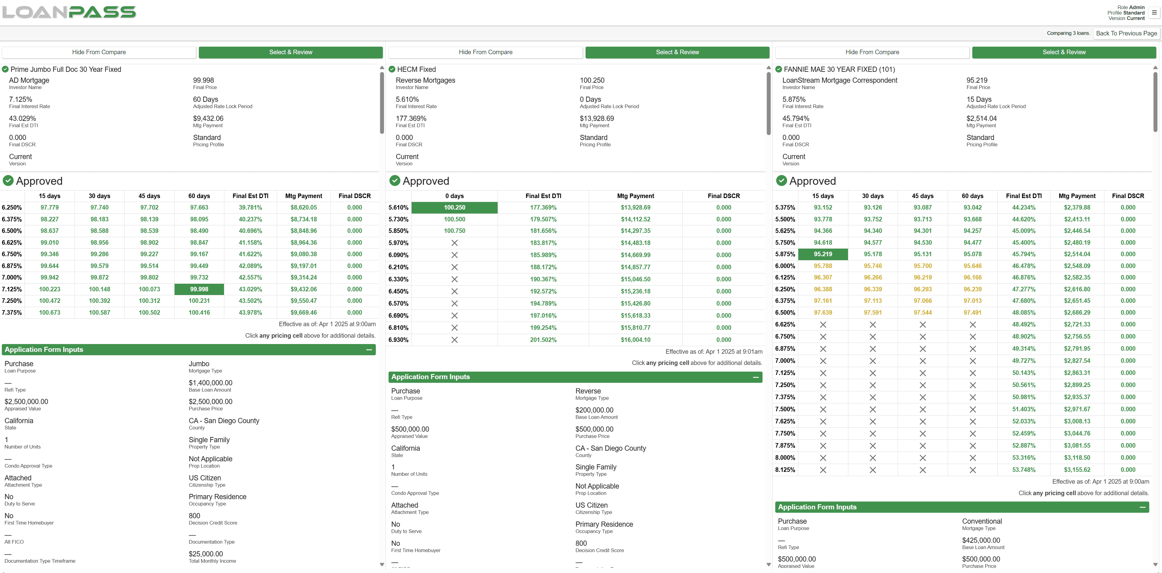The height and width of the screenshot is (573, 1162).
Task: Hide Prime Jumbo loan from compare
Action: (x=99, y=52)
